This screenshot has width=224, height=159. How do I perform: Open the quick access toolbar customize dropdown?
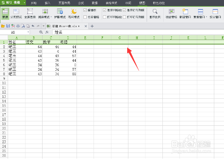[43, 26]
